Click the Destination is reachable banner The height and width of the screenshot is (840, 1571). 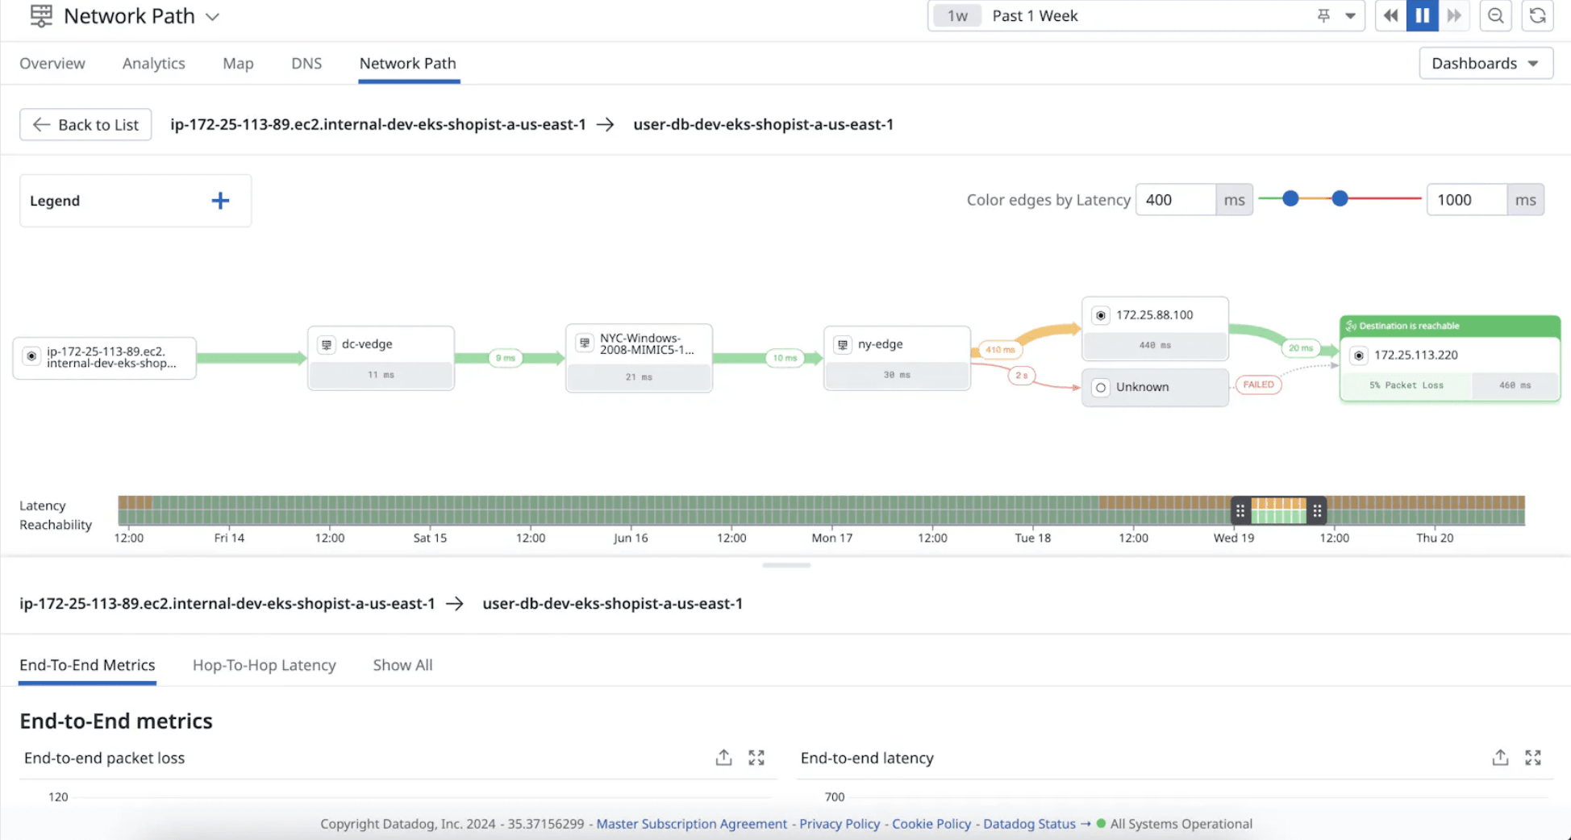(x=1450, y=326)
